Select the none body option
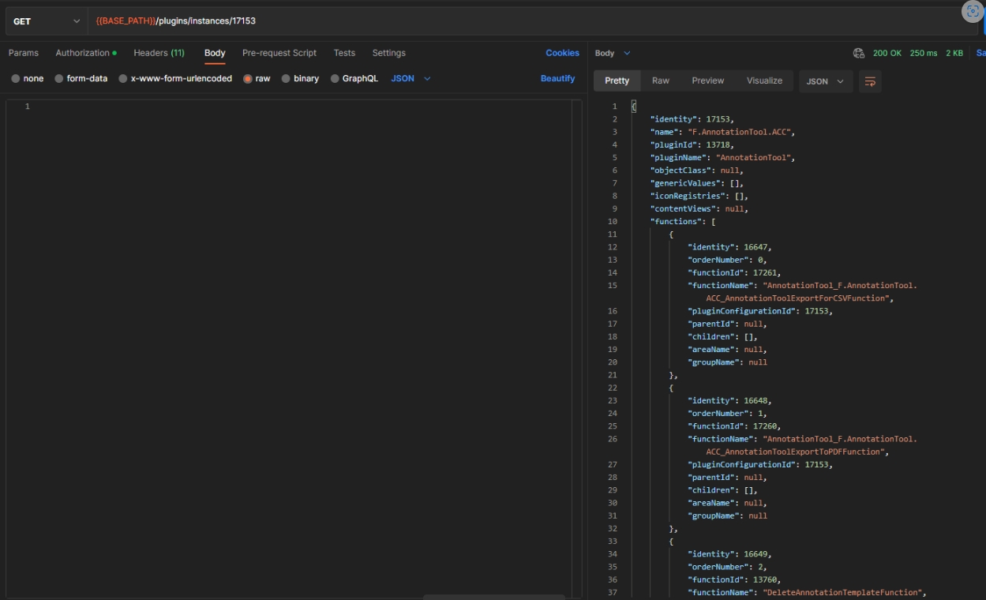Viewport: 986px width, 600px height. (16, 79)
